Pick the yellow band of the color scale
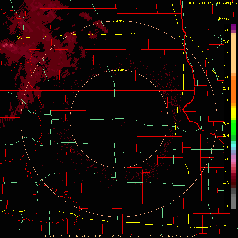Screen dimensions: 238x238 pyautogui.click(x=234, y=113)
